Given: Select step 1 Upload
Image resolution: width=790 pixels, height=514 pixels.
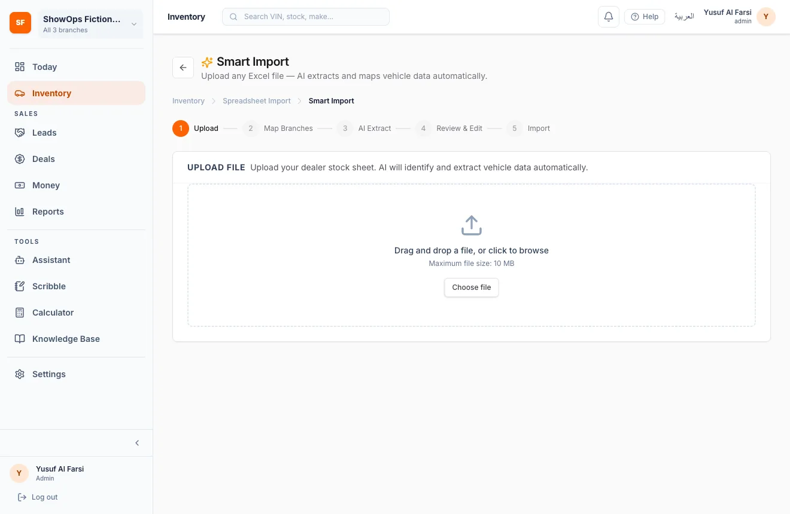Looking at the screenshot, I should (x=196, y=128).
